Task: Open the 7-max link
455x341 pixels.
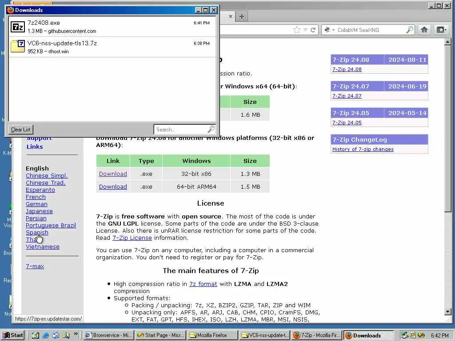Action: click(35, 266)
